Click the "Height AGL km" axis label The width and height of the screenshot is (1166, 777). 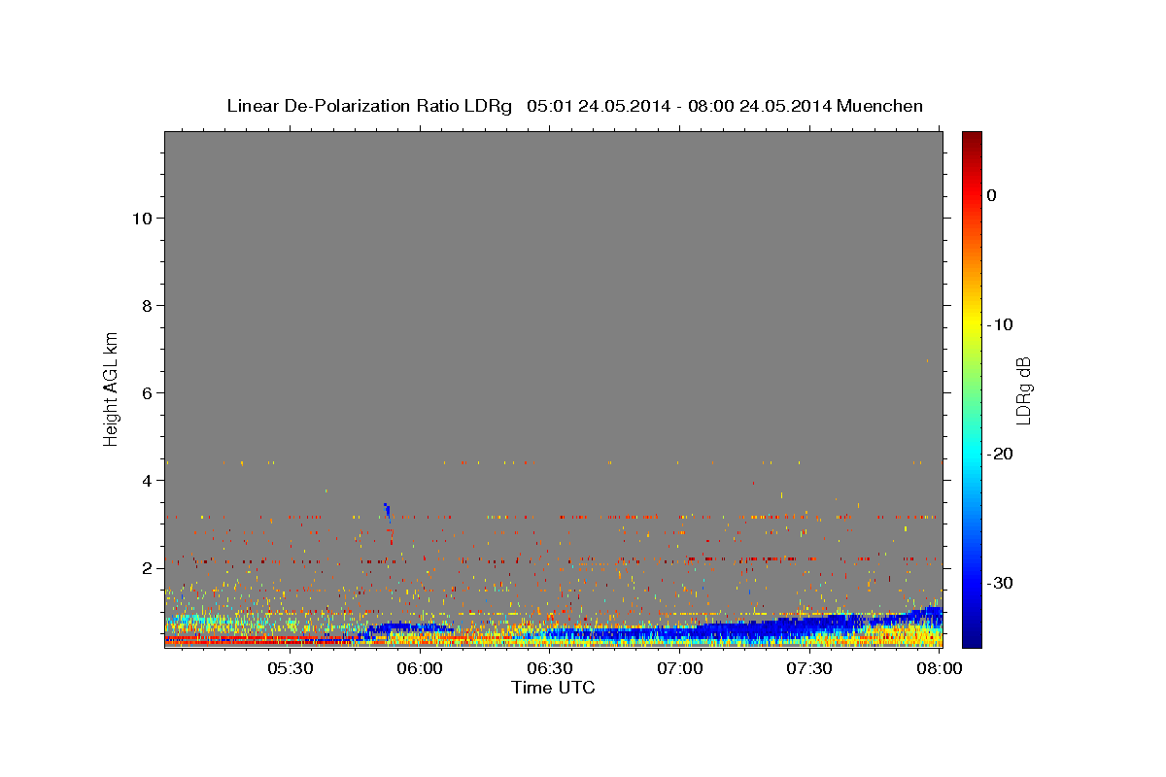tap(111, 388)
